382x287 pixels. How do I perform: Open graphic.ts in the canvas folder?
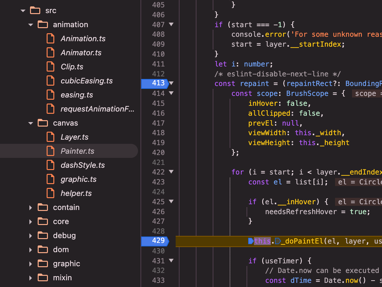pos(78,179)
